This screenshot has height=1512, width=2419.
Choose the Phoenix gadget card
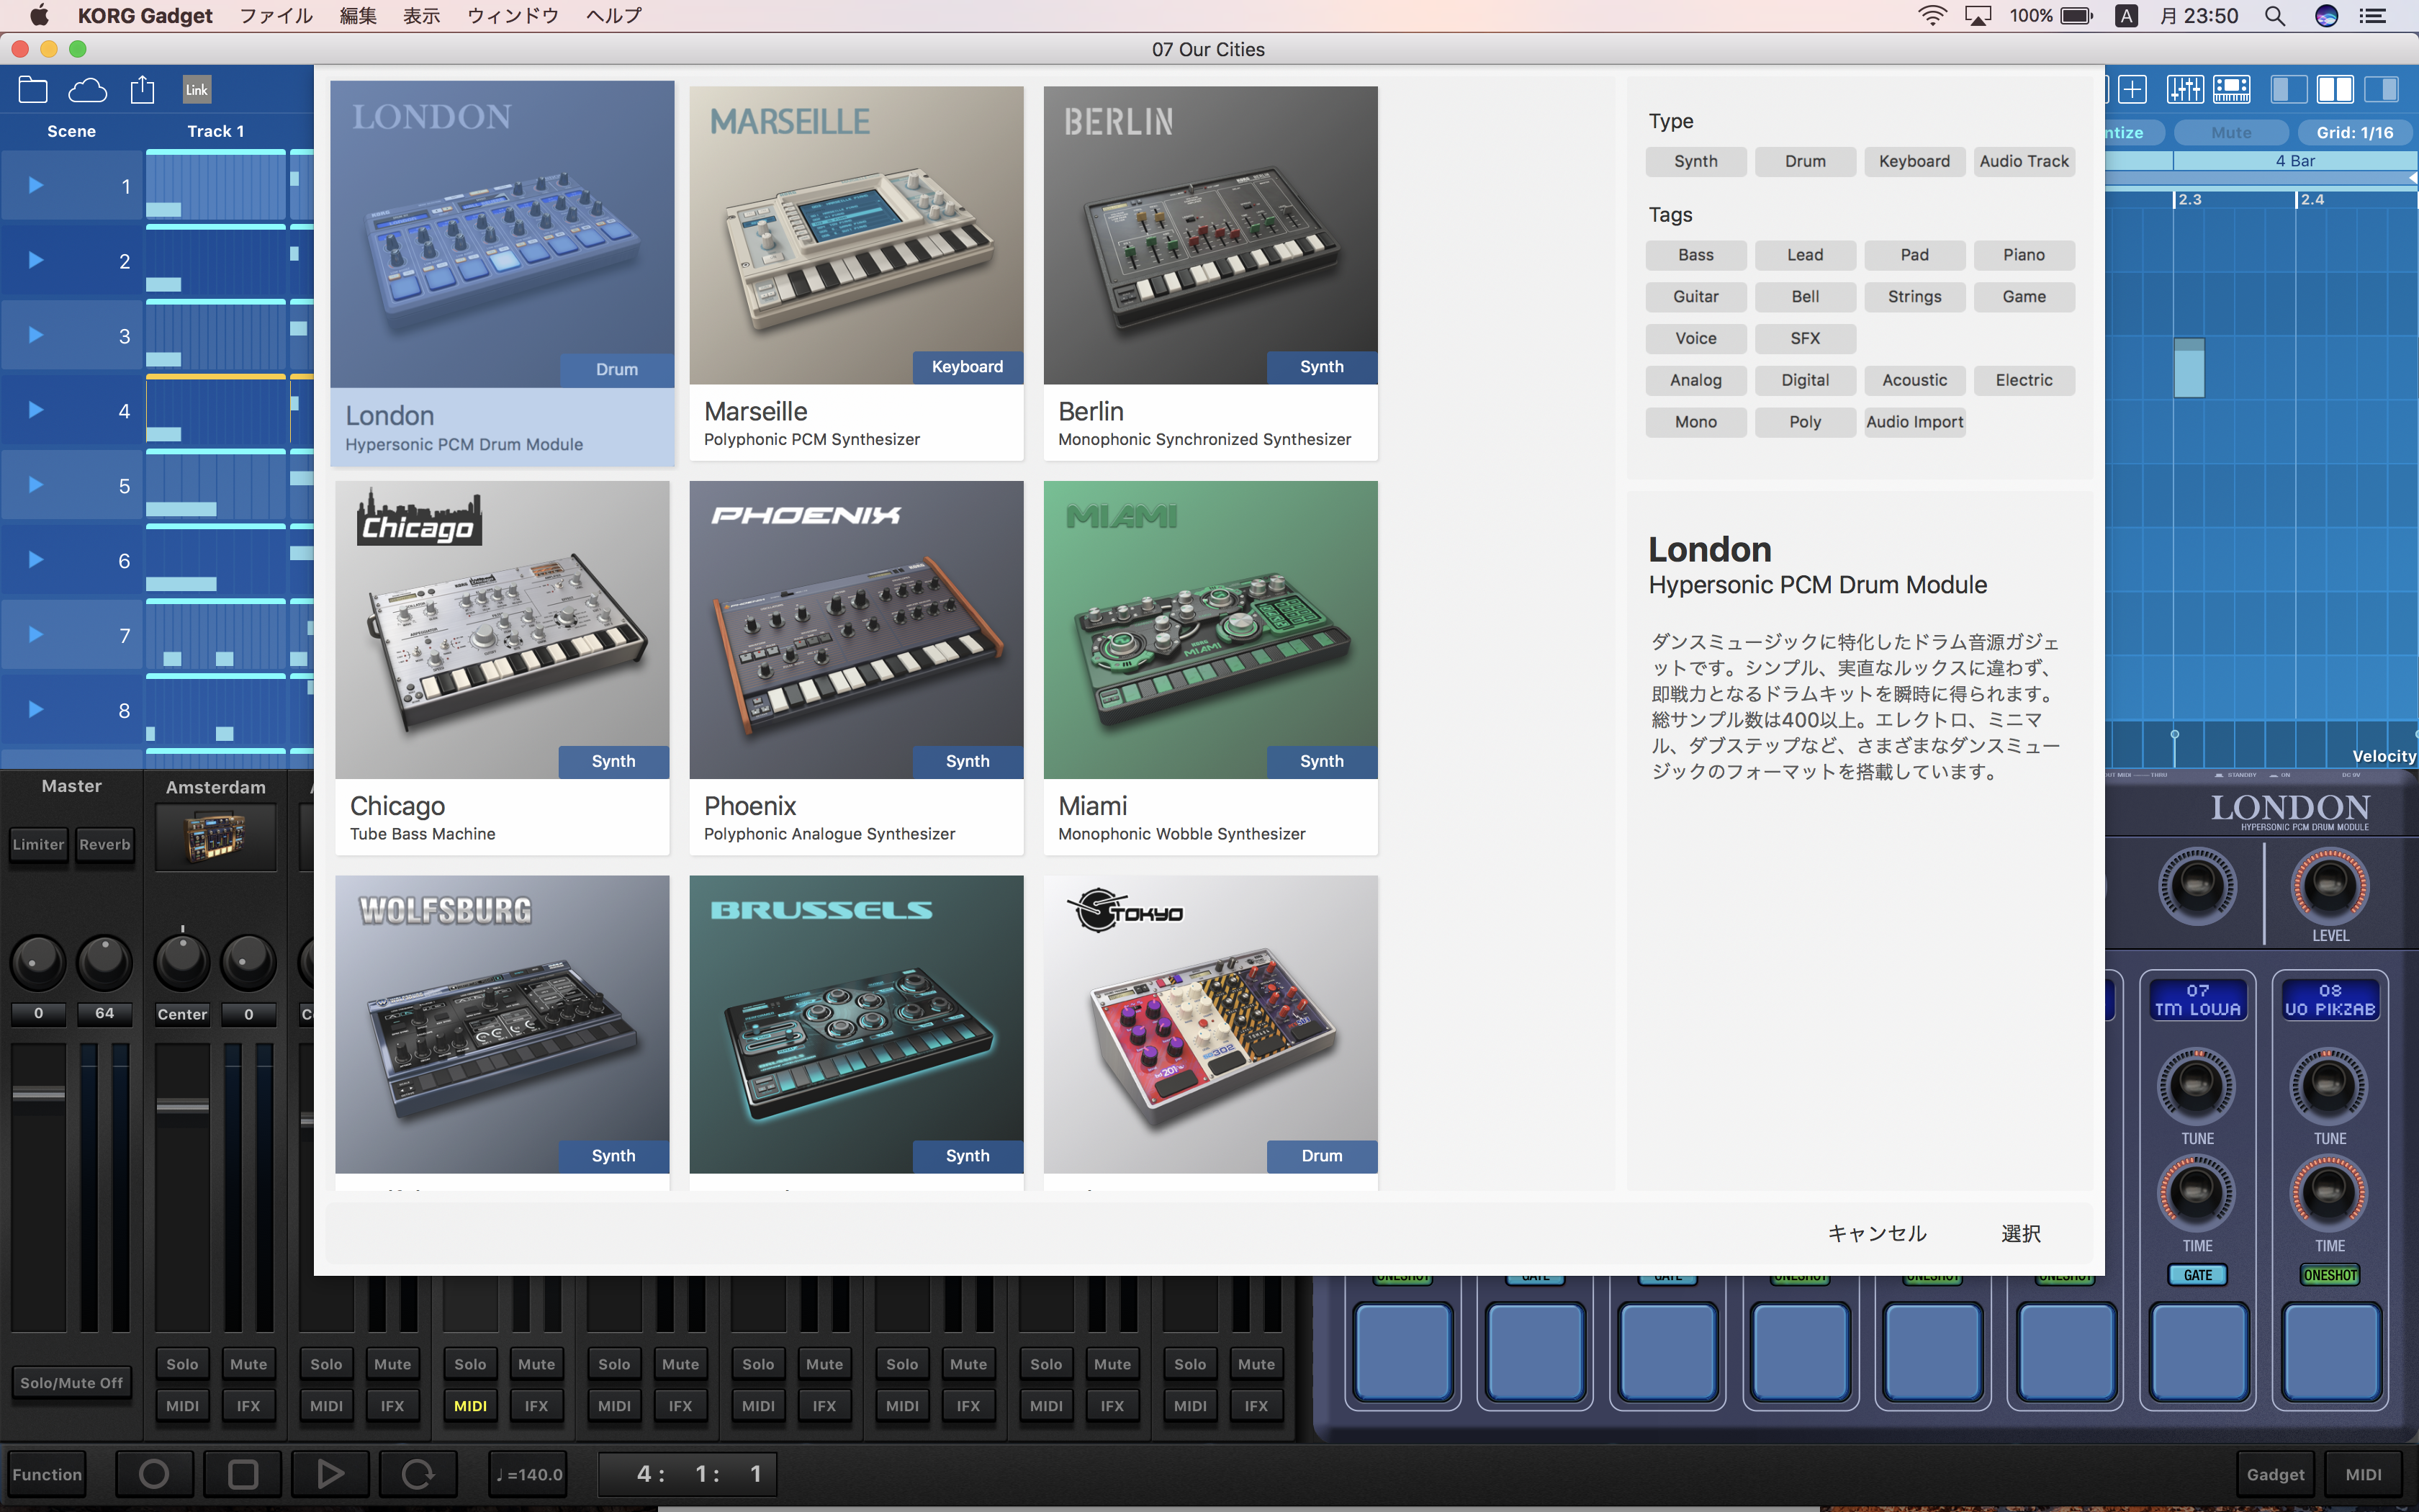click(857, 668)
